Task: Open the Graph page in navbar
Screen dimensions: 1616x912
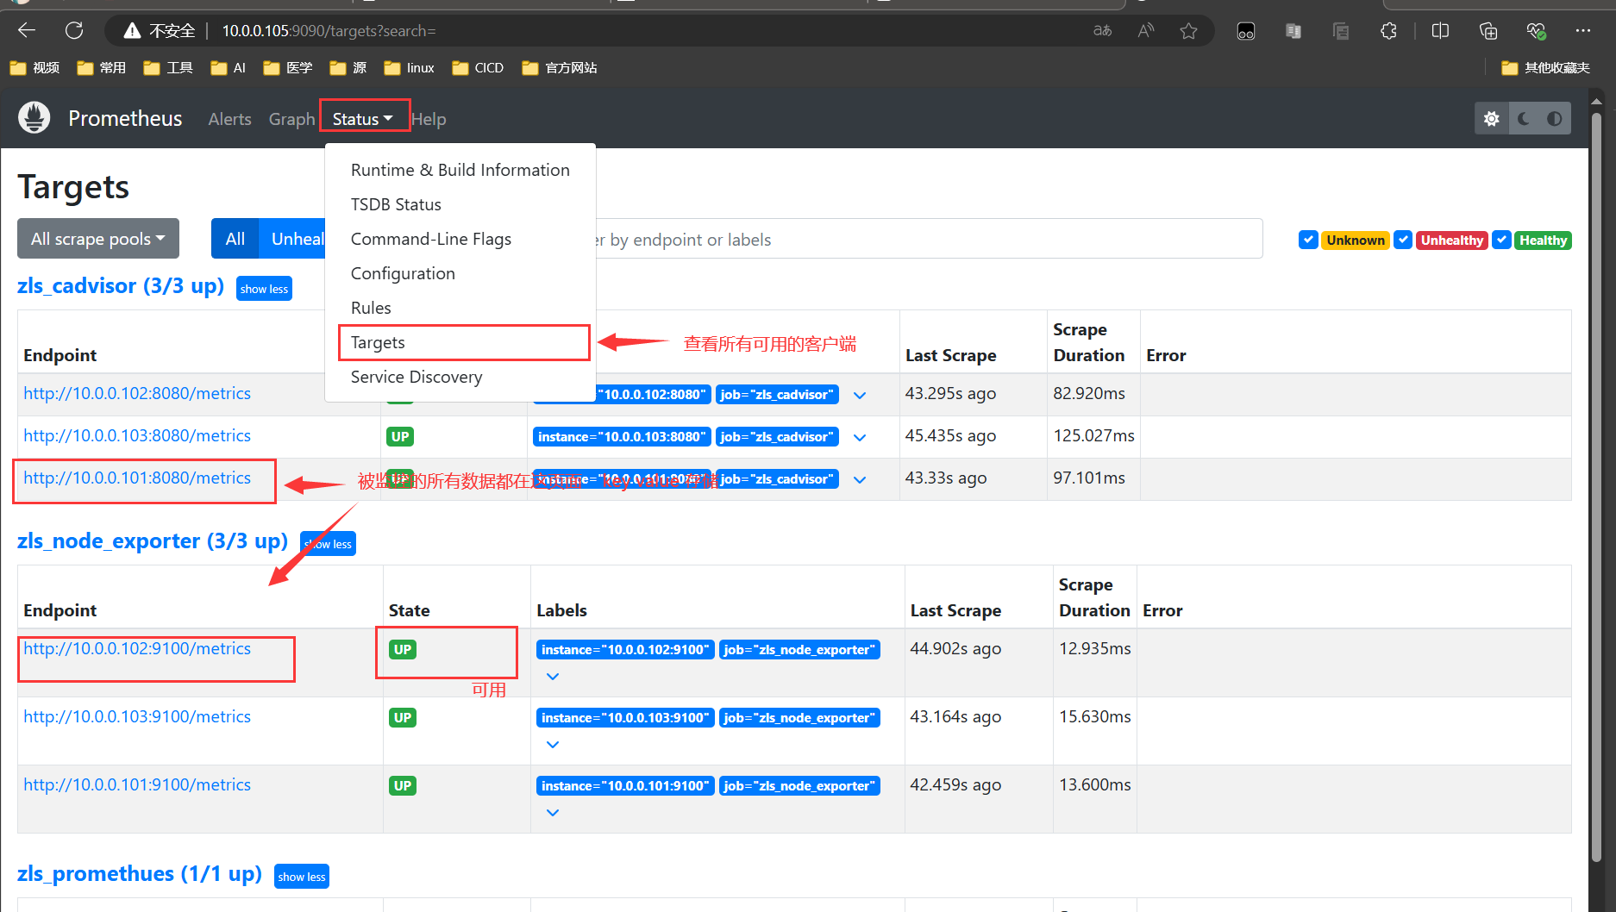Action: [x=291, y=119]
